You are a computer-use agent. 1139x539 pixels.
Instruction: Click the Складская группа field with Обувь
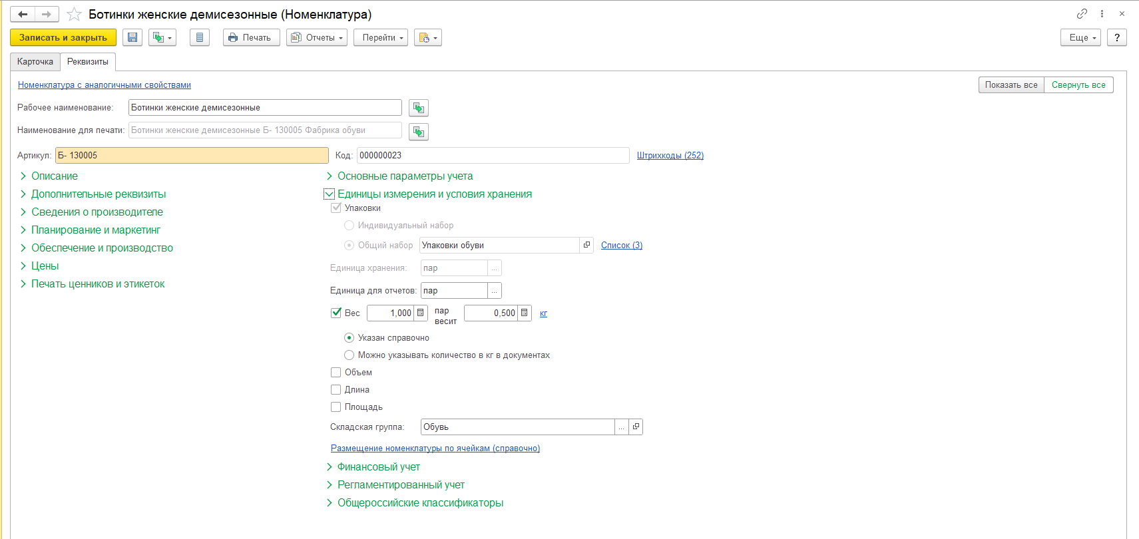click(x=518, y=427)
